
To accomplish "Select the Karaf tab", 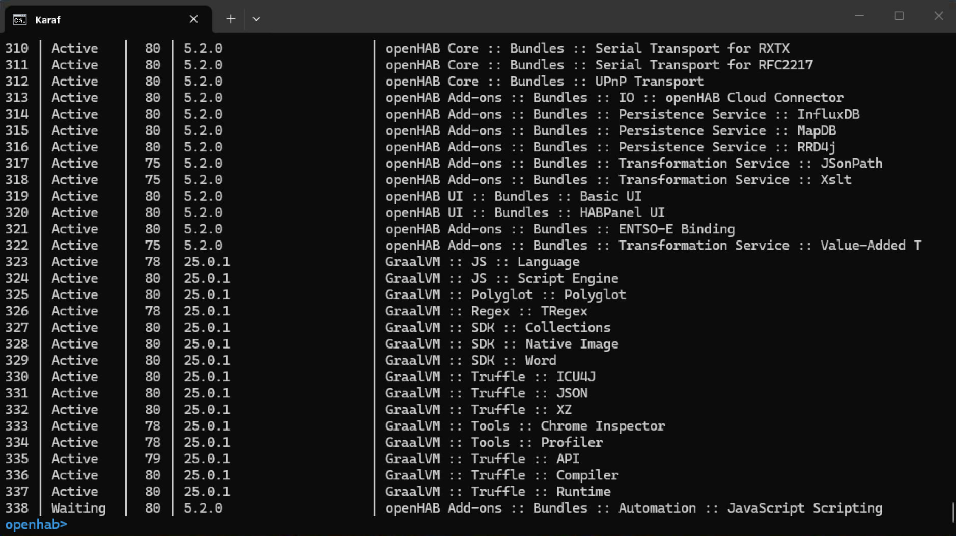I will click(x=108, y=19).
